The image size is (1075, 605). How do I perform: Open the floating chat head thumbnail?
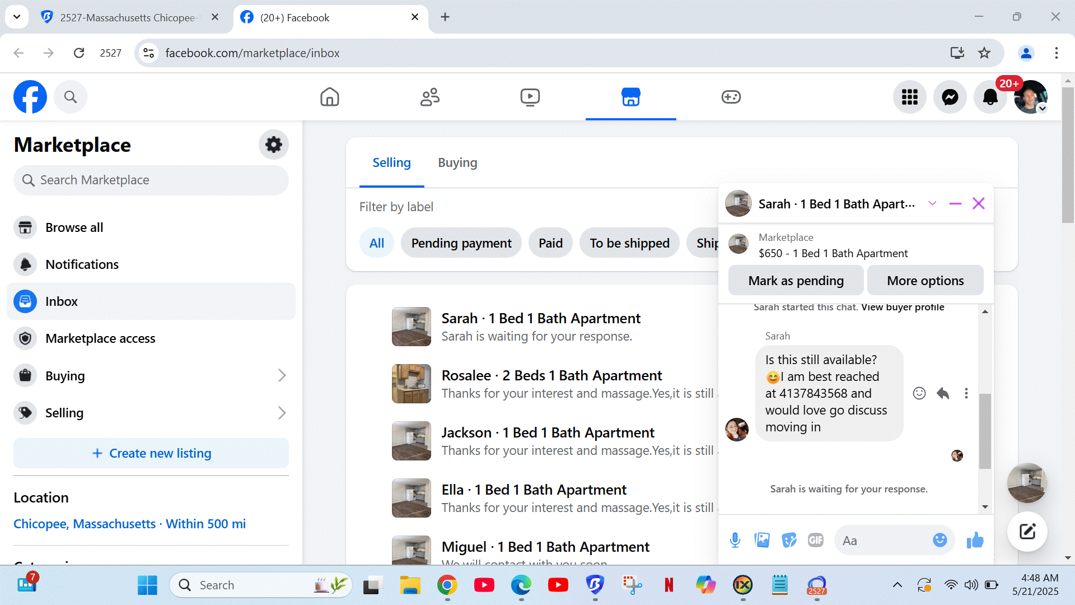(x=1027, y=483)
